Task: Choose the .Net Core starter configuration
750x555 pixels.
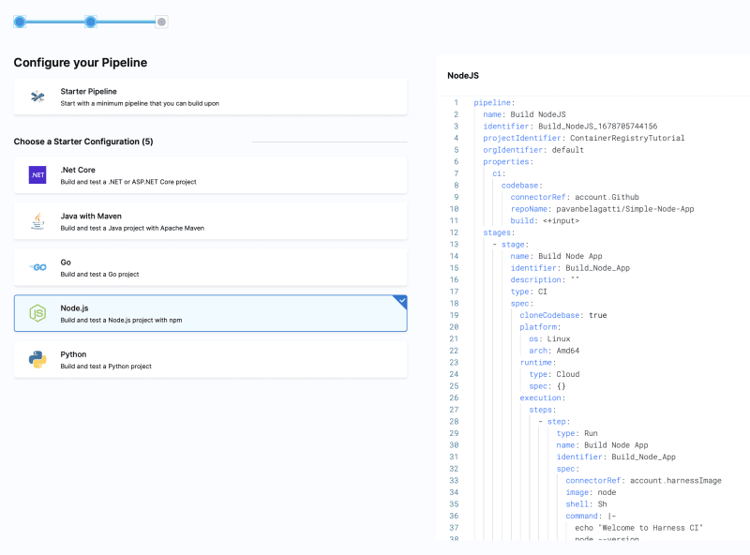Action: 210,175
